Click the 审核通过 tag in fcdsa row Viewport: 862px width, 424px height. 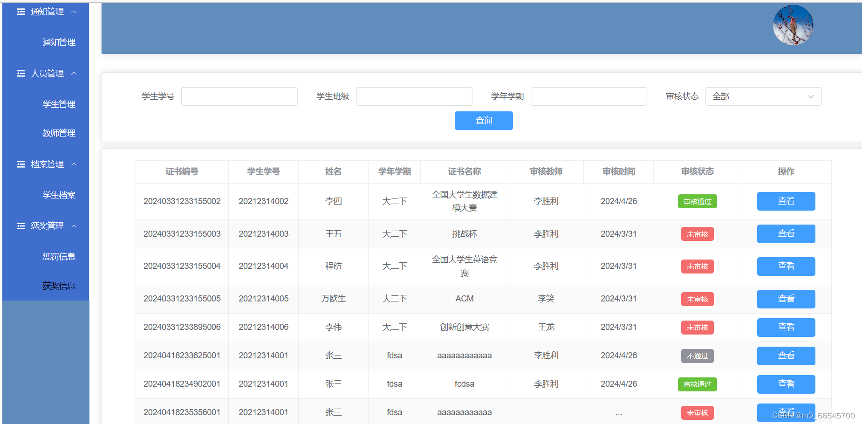pyautogui.click(x=698, y=384)
